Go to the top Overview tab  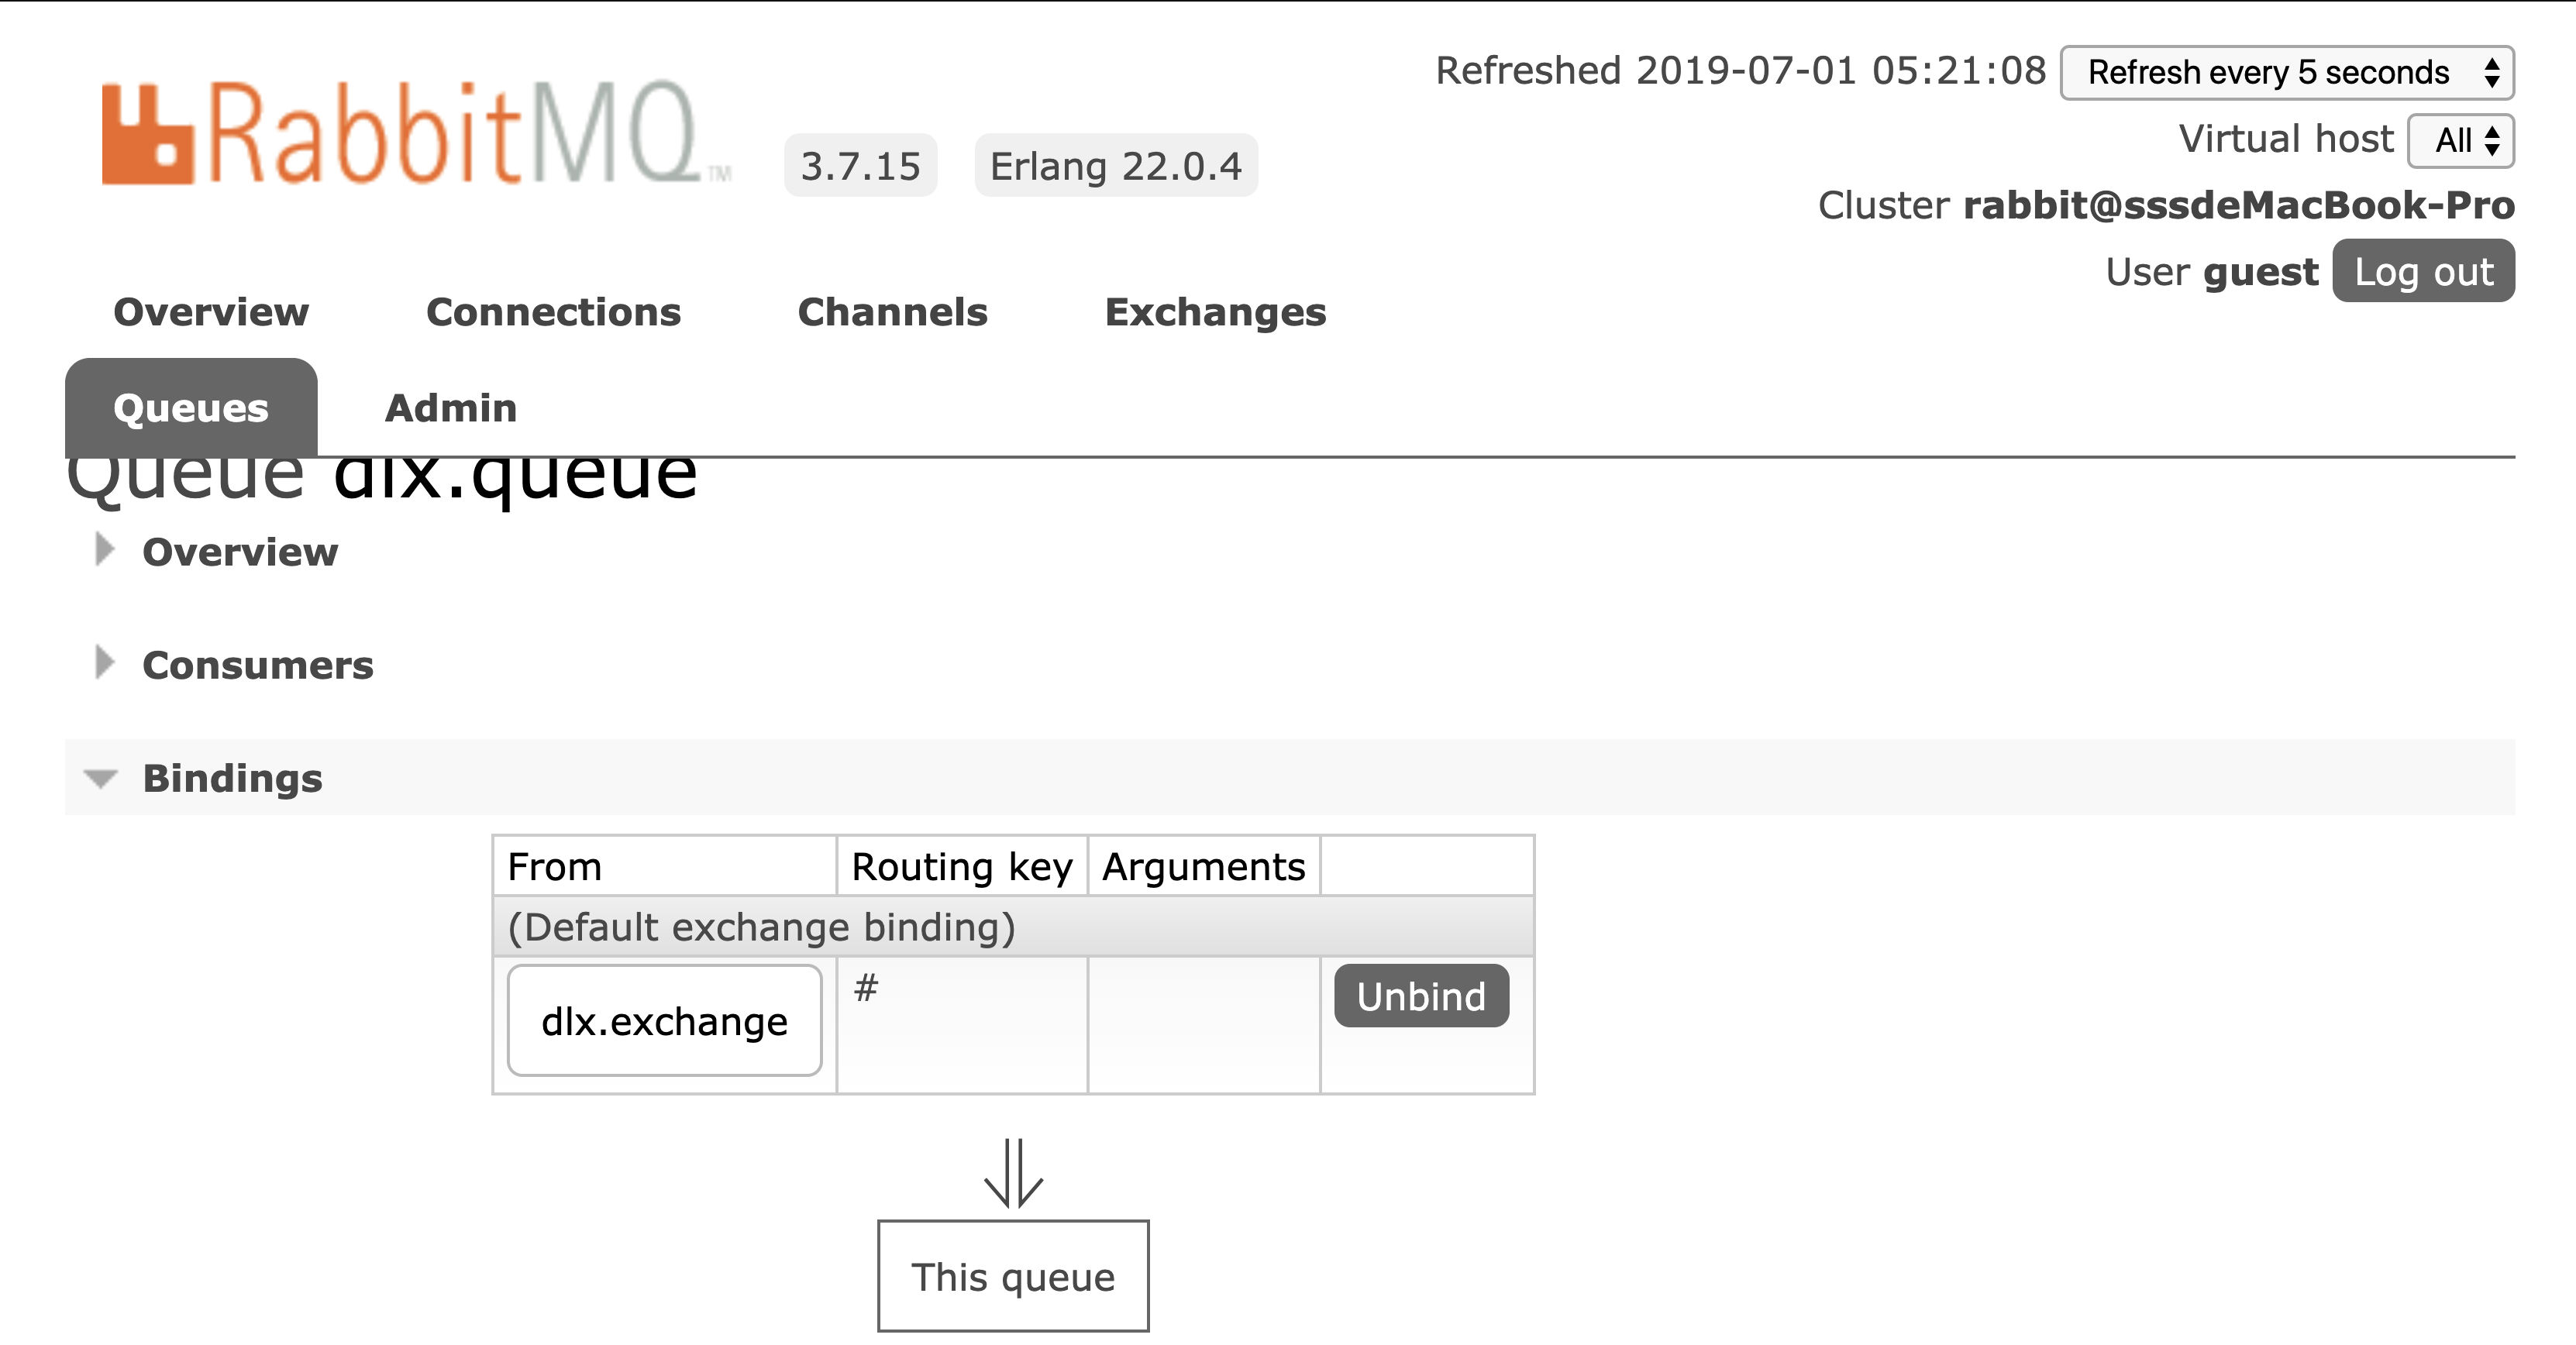[x=211, y=312]
